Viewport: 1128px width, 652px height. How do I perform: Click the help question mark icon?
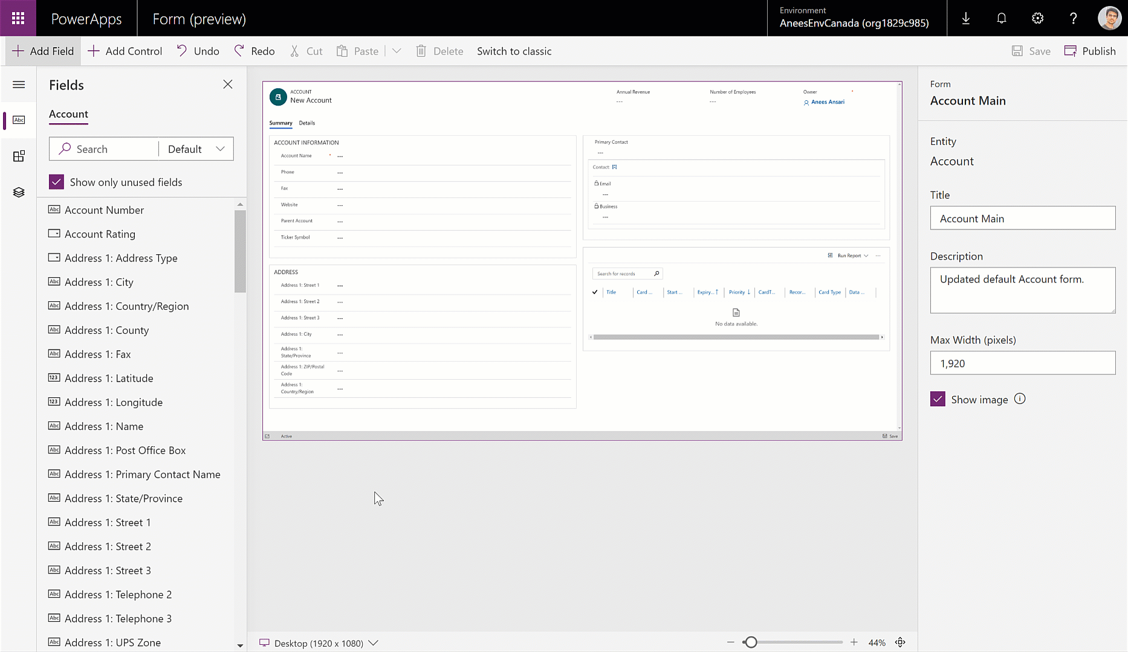click(1074, 18)
